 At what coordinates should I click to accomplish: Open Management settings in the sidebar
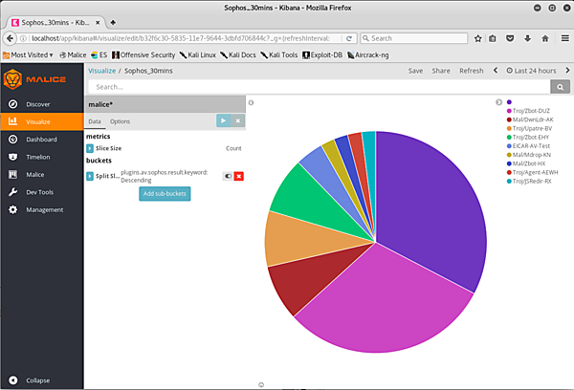pyautogui.click(x=44, y=209)
